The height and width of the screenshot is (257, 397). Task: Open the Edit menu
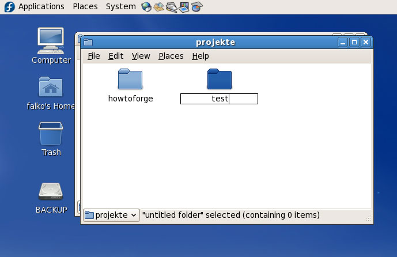116,56
